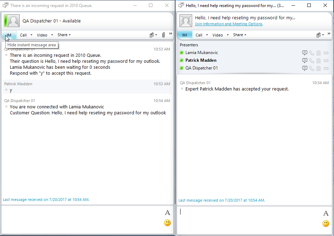Open Share menu in left dispatcher window
Screen dimensions: 334x236
(x=64, y=35)
